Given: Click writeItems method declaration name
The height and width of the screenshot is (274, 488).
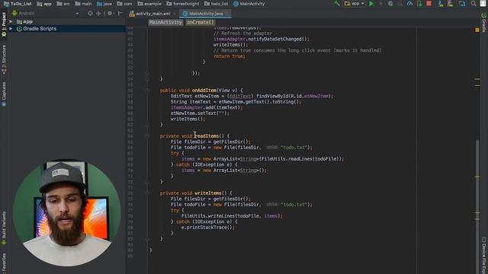Looking at the screenshot, I should point(208,193).
